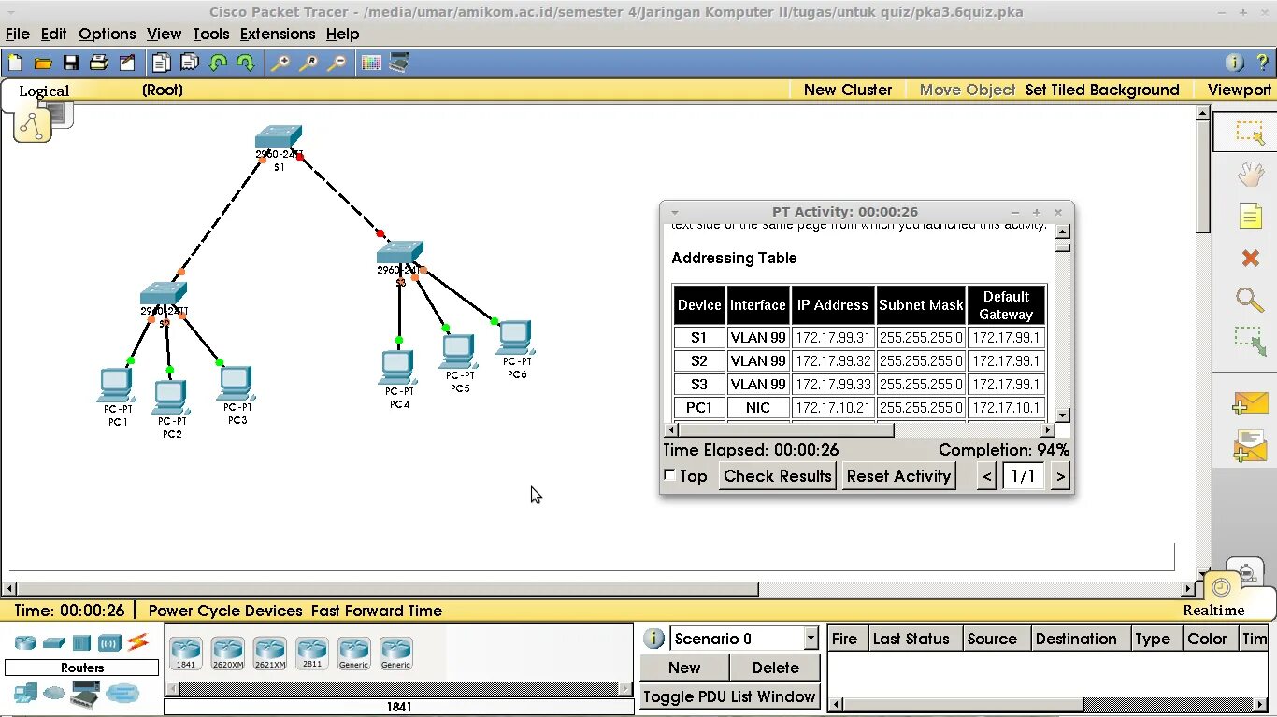Click the Save floppy disk icon

point(71,63)
